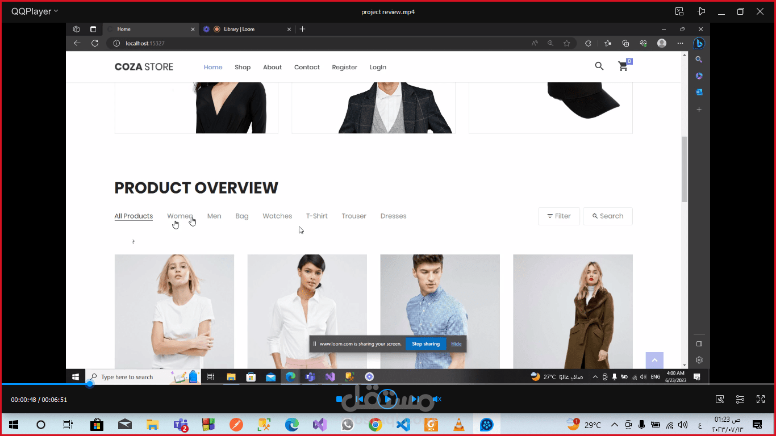The image size is (776, 436).
Task: Open the browser Favorites list icon
Action: (x=608, y=43)
